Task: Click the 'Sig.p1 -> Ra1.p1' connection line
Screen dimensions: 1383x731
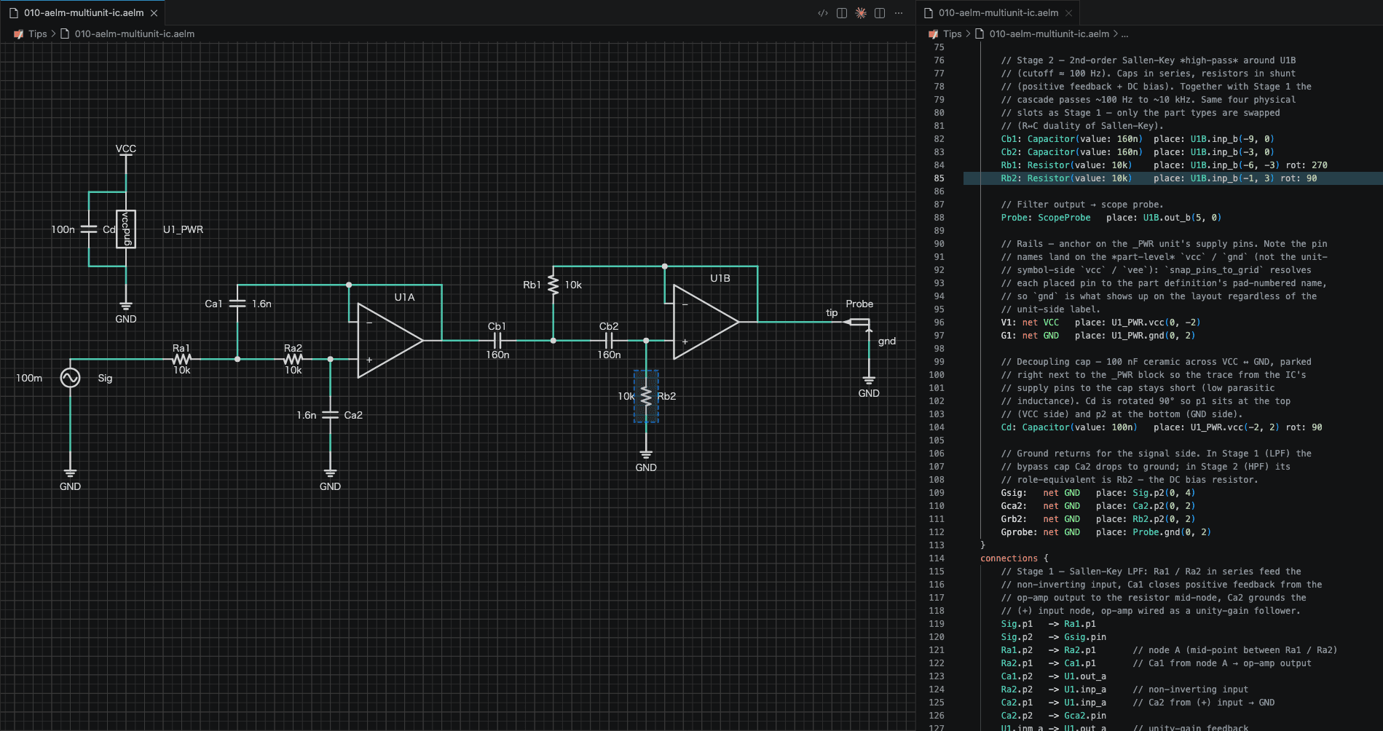Action: 1048,624
